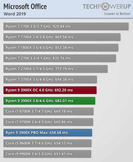Select the Ryzen 7 1700 929.84 ms bar
Screen dimensions: 133x162
(x=66, y=27)
